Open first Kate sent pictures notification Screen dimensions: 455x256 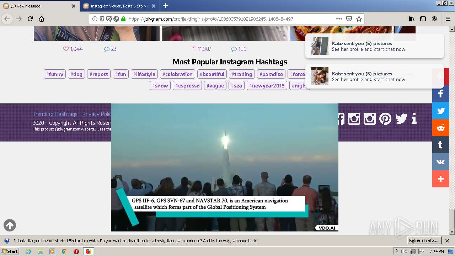[375, 46]
